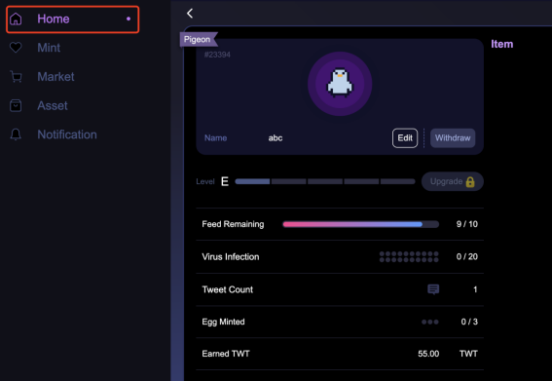Click the Withdraw button
The height and width of the screenshot is (381, 552).
click(453, 137)
